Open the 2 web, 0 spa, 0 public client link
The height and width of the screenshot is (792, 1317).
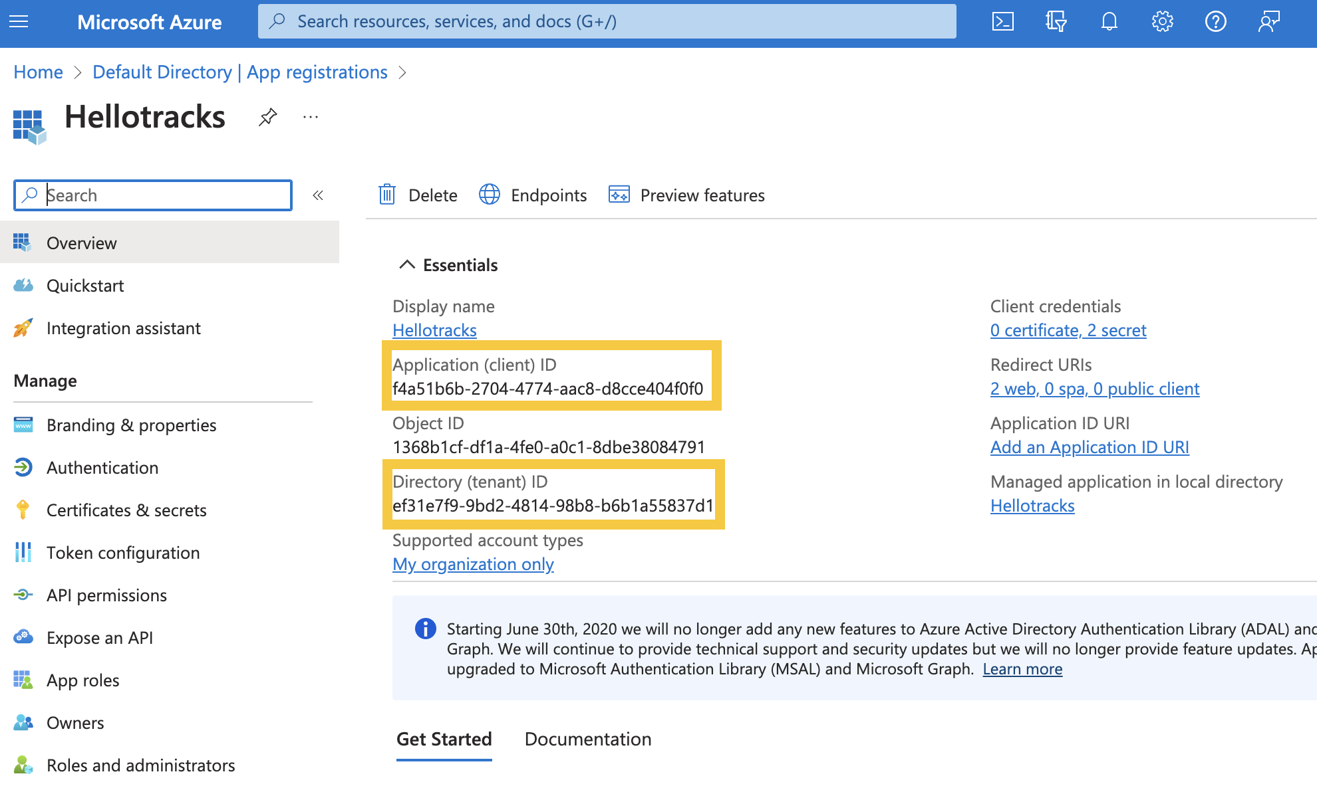(x=1095, y=389)
